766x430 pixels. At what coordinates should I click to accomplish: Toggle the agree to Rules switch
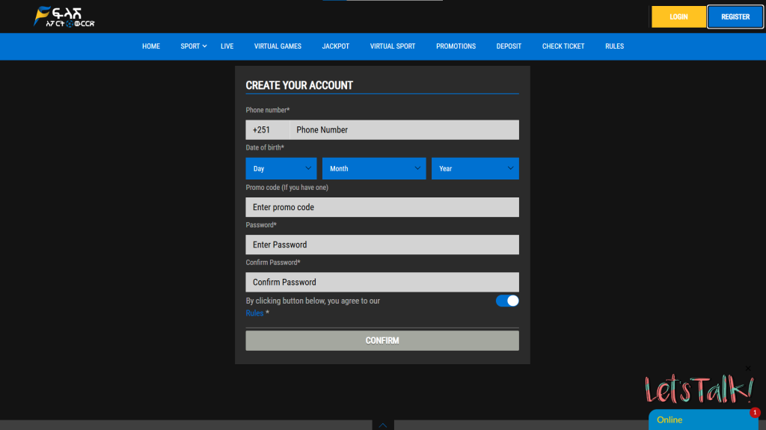click(x=507, y=301)
